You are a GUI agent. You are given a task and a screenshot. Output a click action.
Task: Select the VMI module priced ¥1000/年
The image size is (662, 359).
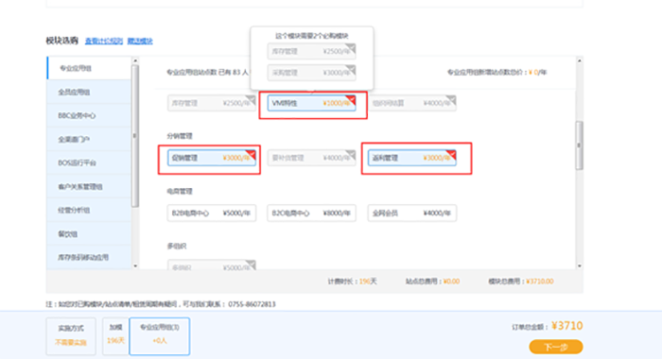coord(311,103)
